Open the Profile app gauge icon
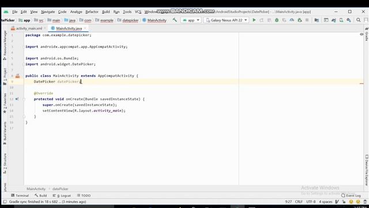The width and height of the screenshot is (369, 208). point(292,20)
